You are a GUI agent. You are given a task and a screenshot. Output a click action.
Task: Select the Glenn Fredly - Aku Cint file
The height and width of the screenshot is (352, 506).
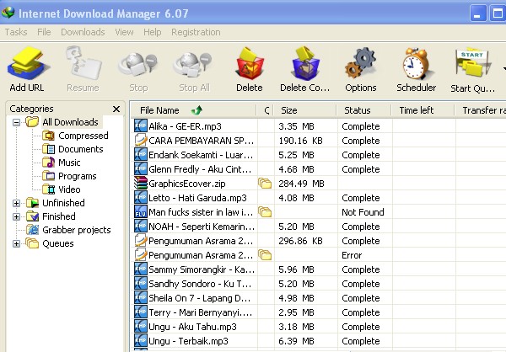(x=200, y=169)
